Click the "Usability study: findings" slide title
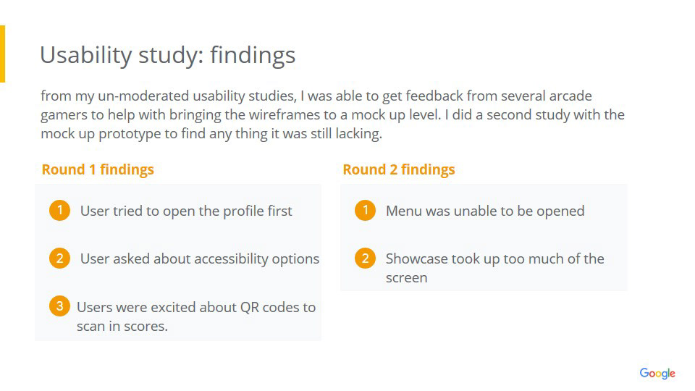 (x=167, y=55)
